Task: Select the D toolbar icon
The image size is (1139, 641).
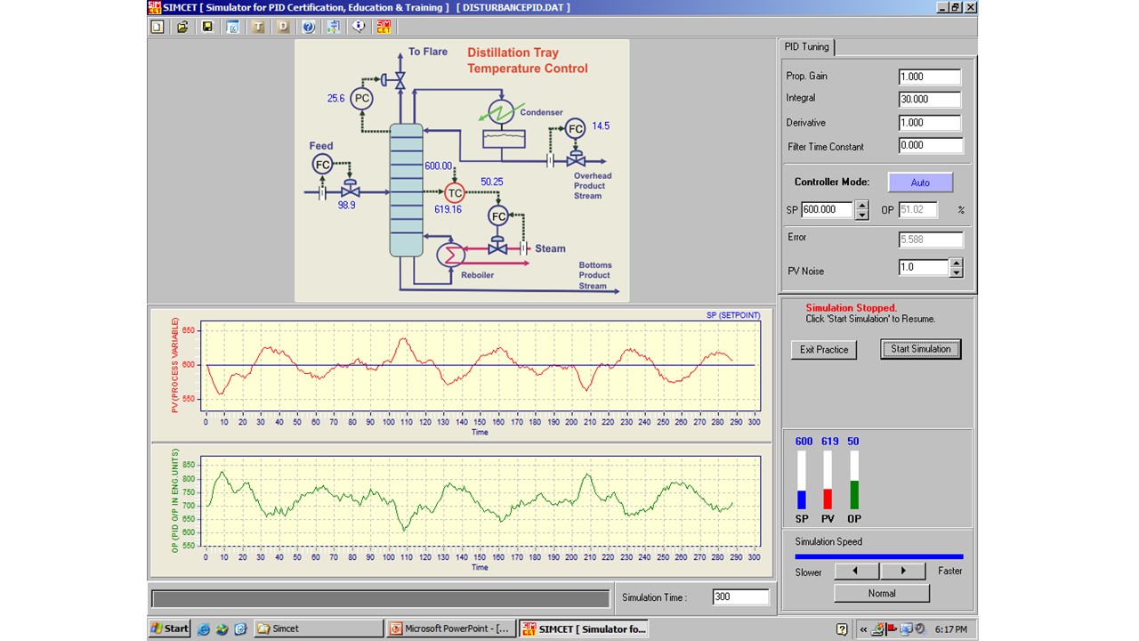Action: (x=282, y=27)
